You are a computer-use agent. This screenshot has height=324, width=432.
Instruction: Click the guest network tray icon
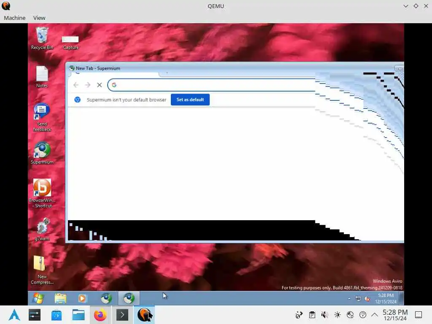(x=358, y=299)
